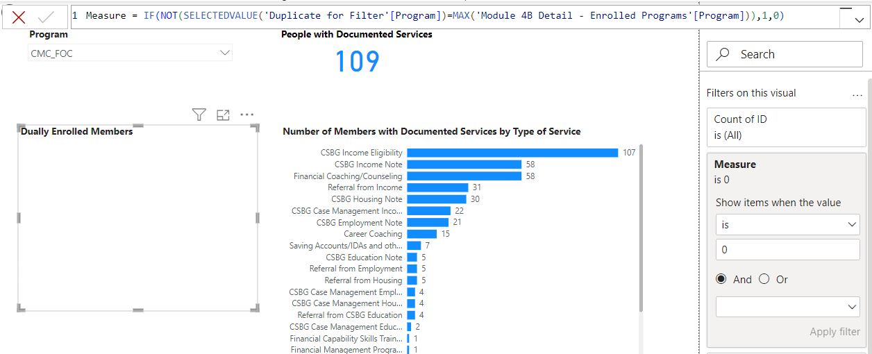The image size is (872, 354).
Task: Click the CSBG Income Eligibility bar
Action: (x=512, y=153)
